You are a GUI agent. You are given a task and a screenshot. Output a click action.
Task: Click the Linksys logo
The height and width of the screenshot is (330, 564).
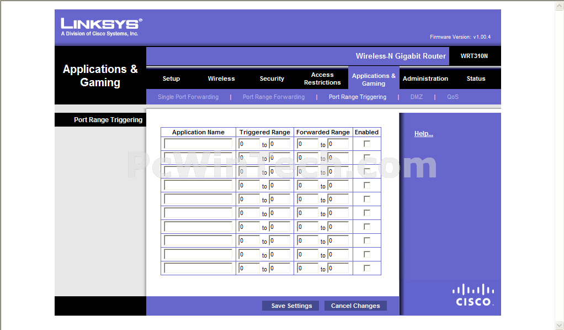coord(102,27)
